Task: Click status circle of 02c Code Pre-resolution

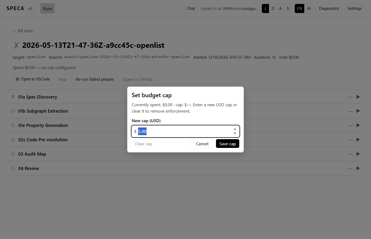Action: (x=13, y=140)
